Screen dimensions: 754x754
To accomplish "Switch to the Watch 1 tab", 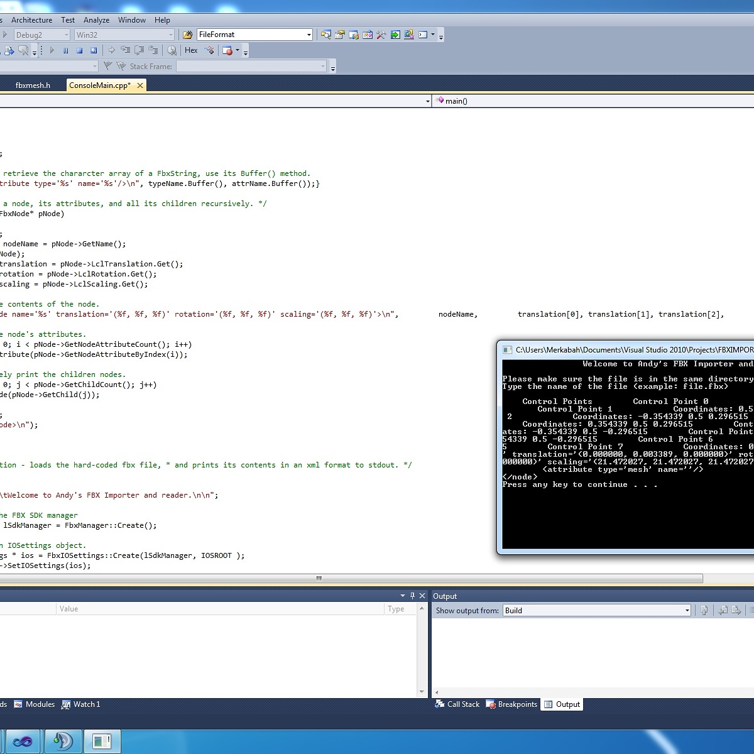I will [81, 704].
